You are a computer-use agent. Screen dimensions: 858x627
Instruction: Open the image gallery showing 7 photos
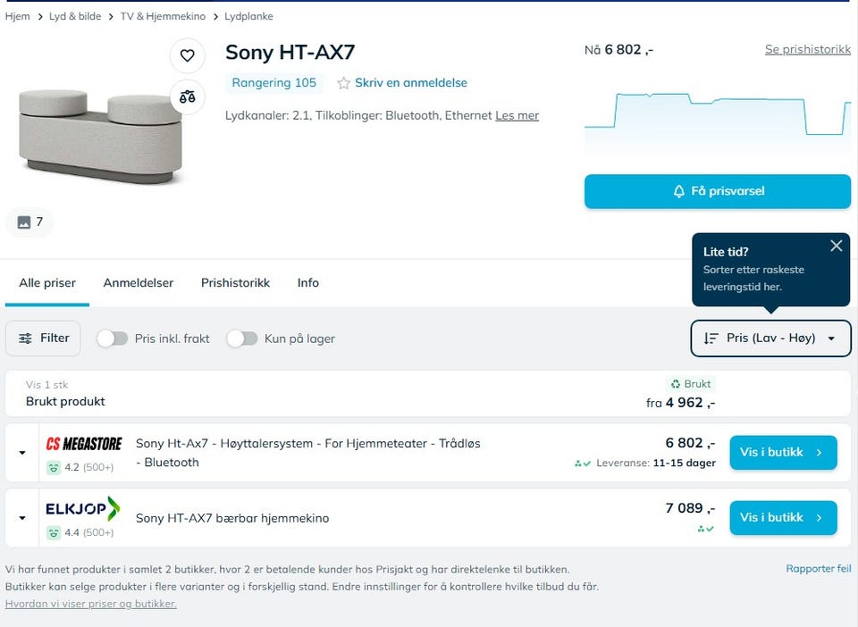[29, 222]
